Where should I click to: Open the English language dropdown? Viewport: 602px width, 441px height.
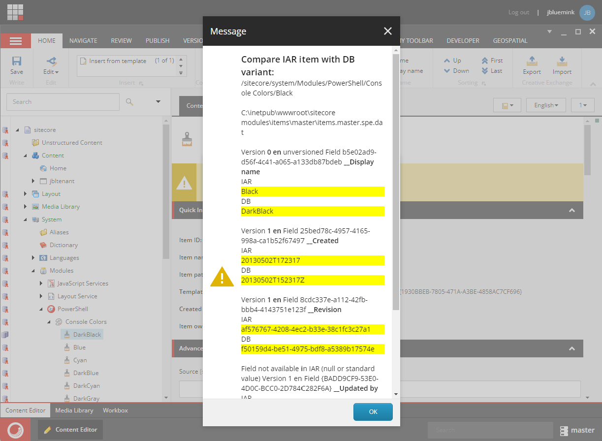pos(545,105)
